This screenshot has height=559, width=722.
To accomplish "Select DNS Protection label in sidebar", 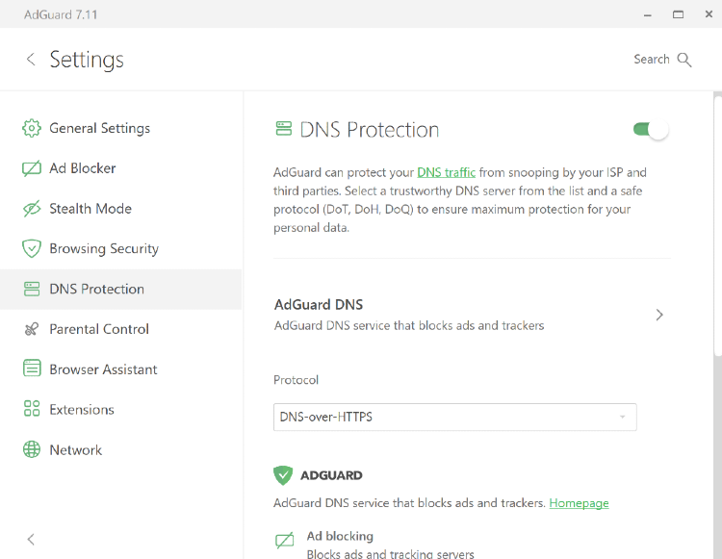I will click(x=96, y=289).
